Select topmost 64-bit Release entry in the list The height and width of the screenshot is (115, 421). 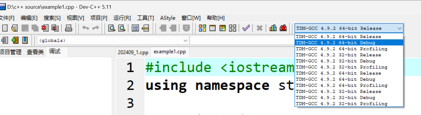349,37
